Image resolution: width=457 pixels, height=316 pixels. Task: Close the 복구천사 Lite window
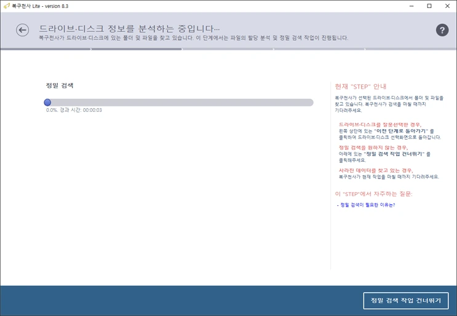click(x=447, y=6)
